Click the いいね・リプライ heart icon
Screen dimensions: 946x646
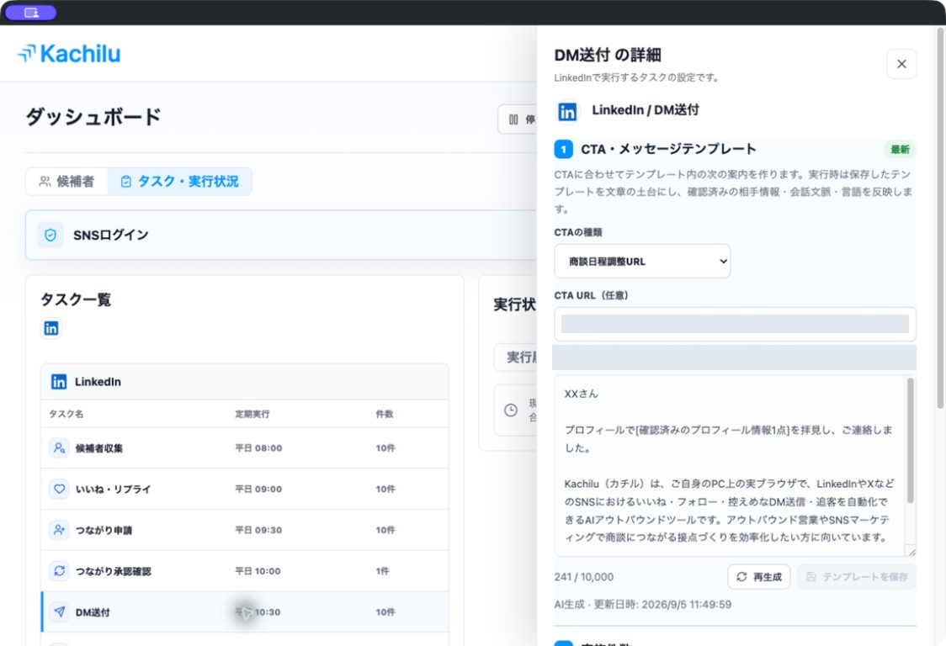coord(59,490)
